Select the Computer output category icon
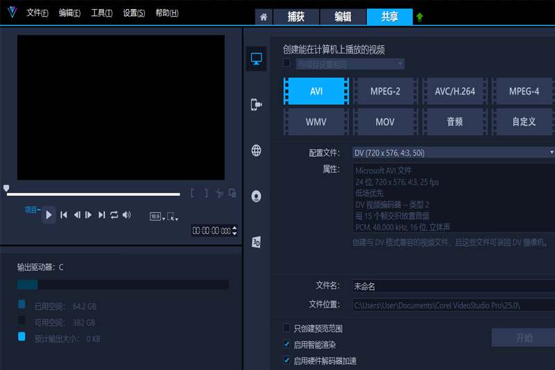Viewport: 555px width, 370px height. point(257,60)
